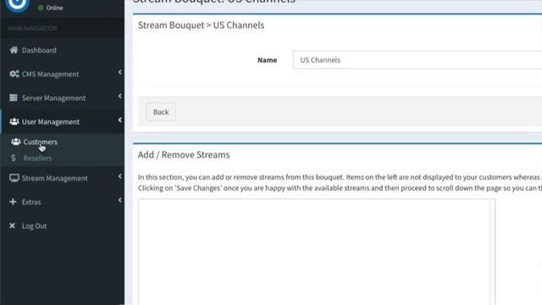Click the Name field label

[x=268, y=60]
